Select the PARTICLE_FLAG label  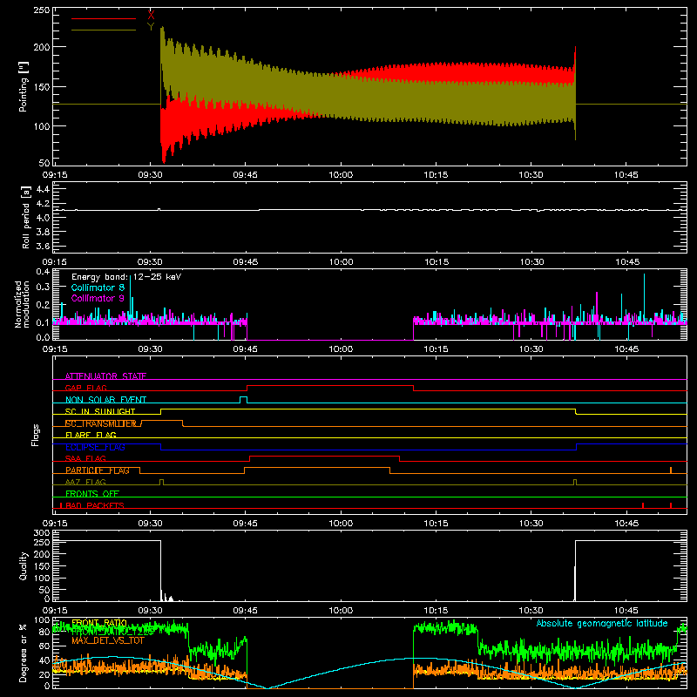pos(98,470)
